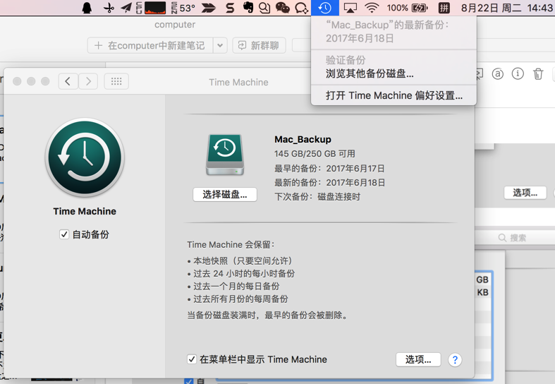555x384 pixels.
Task: Click the trash icon in background window
Action: (538, 74)
